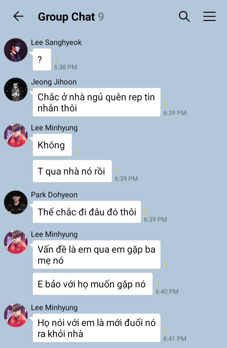Select the "?" message bubble

point(42,59)
